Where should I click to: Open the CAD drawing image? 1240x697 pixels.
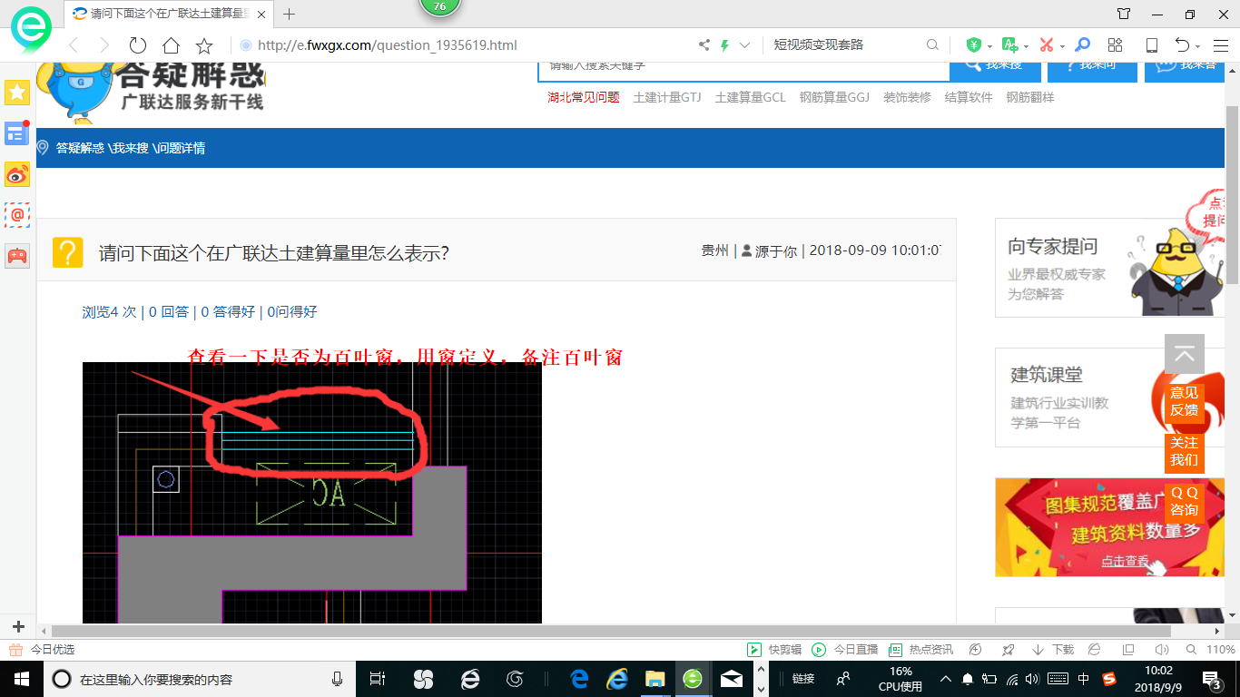click(x=312, y=493)
